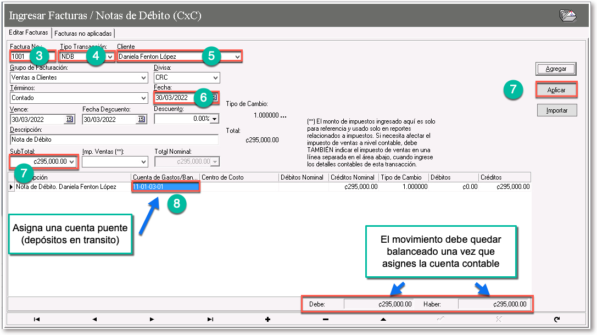
Task: Click the Aplicar button
Action: pyautogui.click(x=556, y=90)
